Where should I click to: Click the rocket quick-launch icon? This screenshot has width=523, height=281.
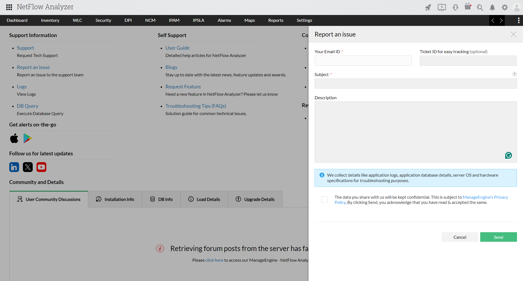(428, 7)
